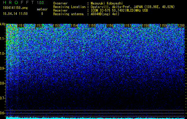Click the 1151 time marker
This screenshot has height=119, width=187.
click(21, 26)
